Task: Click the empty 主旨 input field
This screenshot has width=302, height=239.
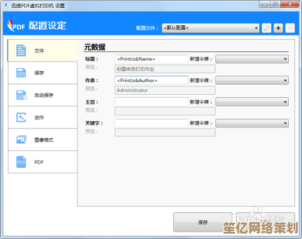Action: point(152,102)
